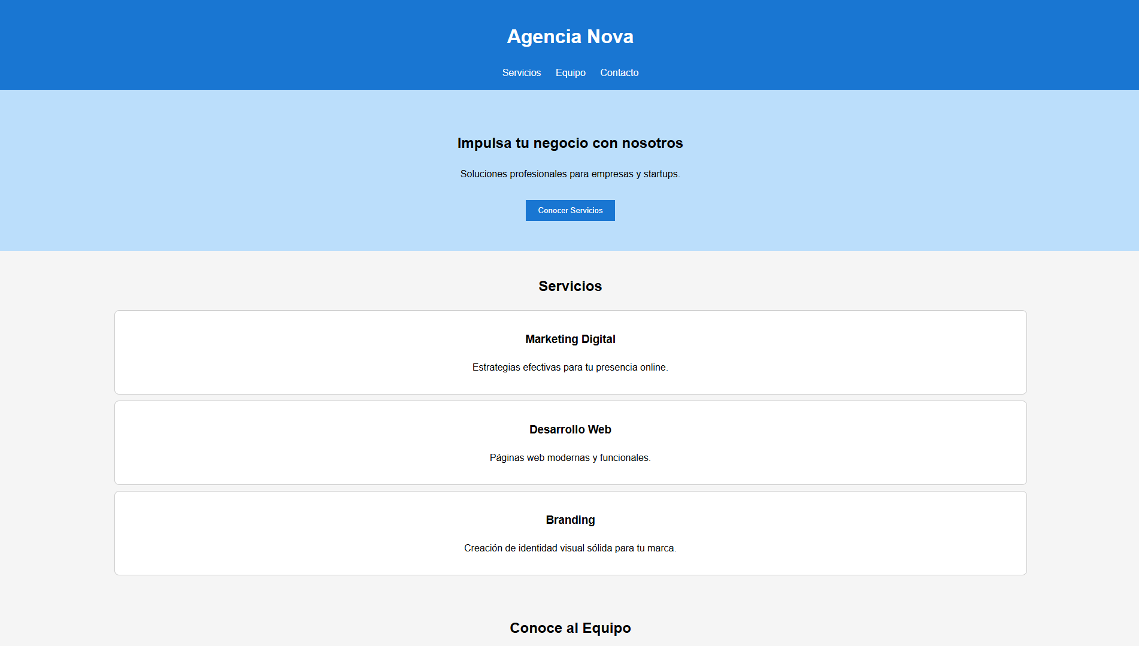Click the Desarrollo Web card title
1139x646 pixels.
point(569,429)
